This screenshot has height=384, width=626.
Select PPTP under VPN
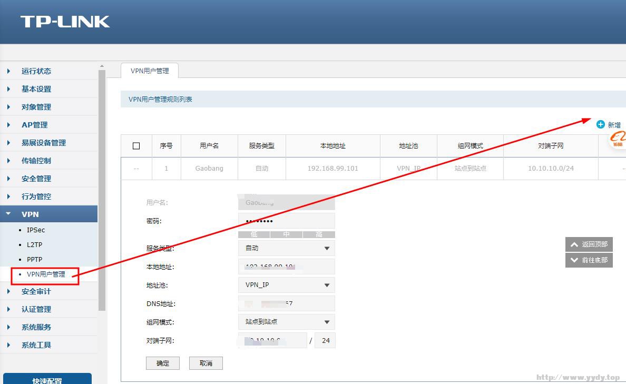pos(34,260)
